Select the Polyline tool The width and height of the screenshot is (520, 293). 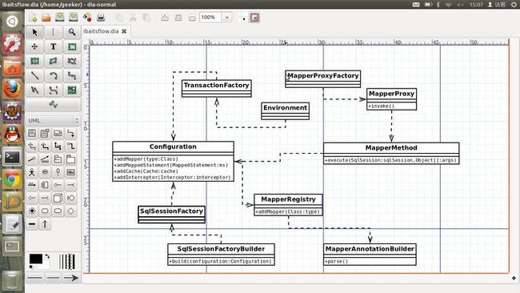point(34,90)
